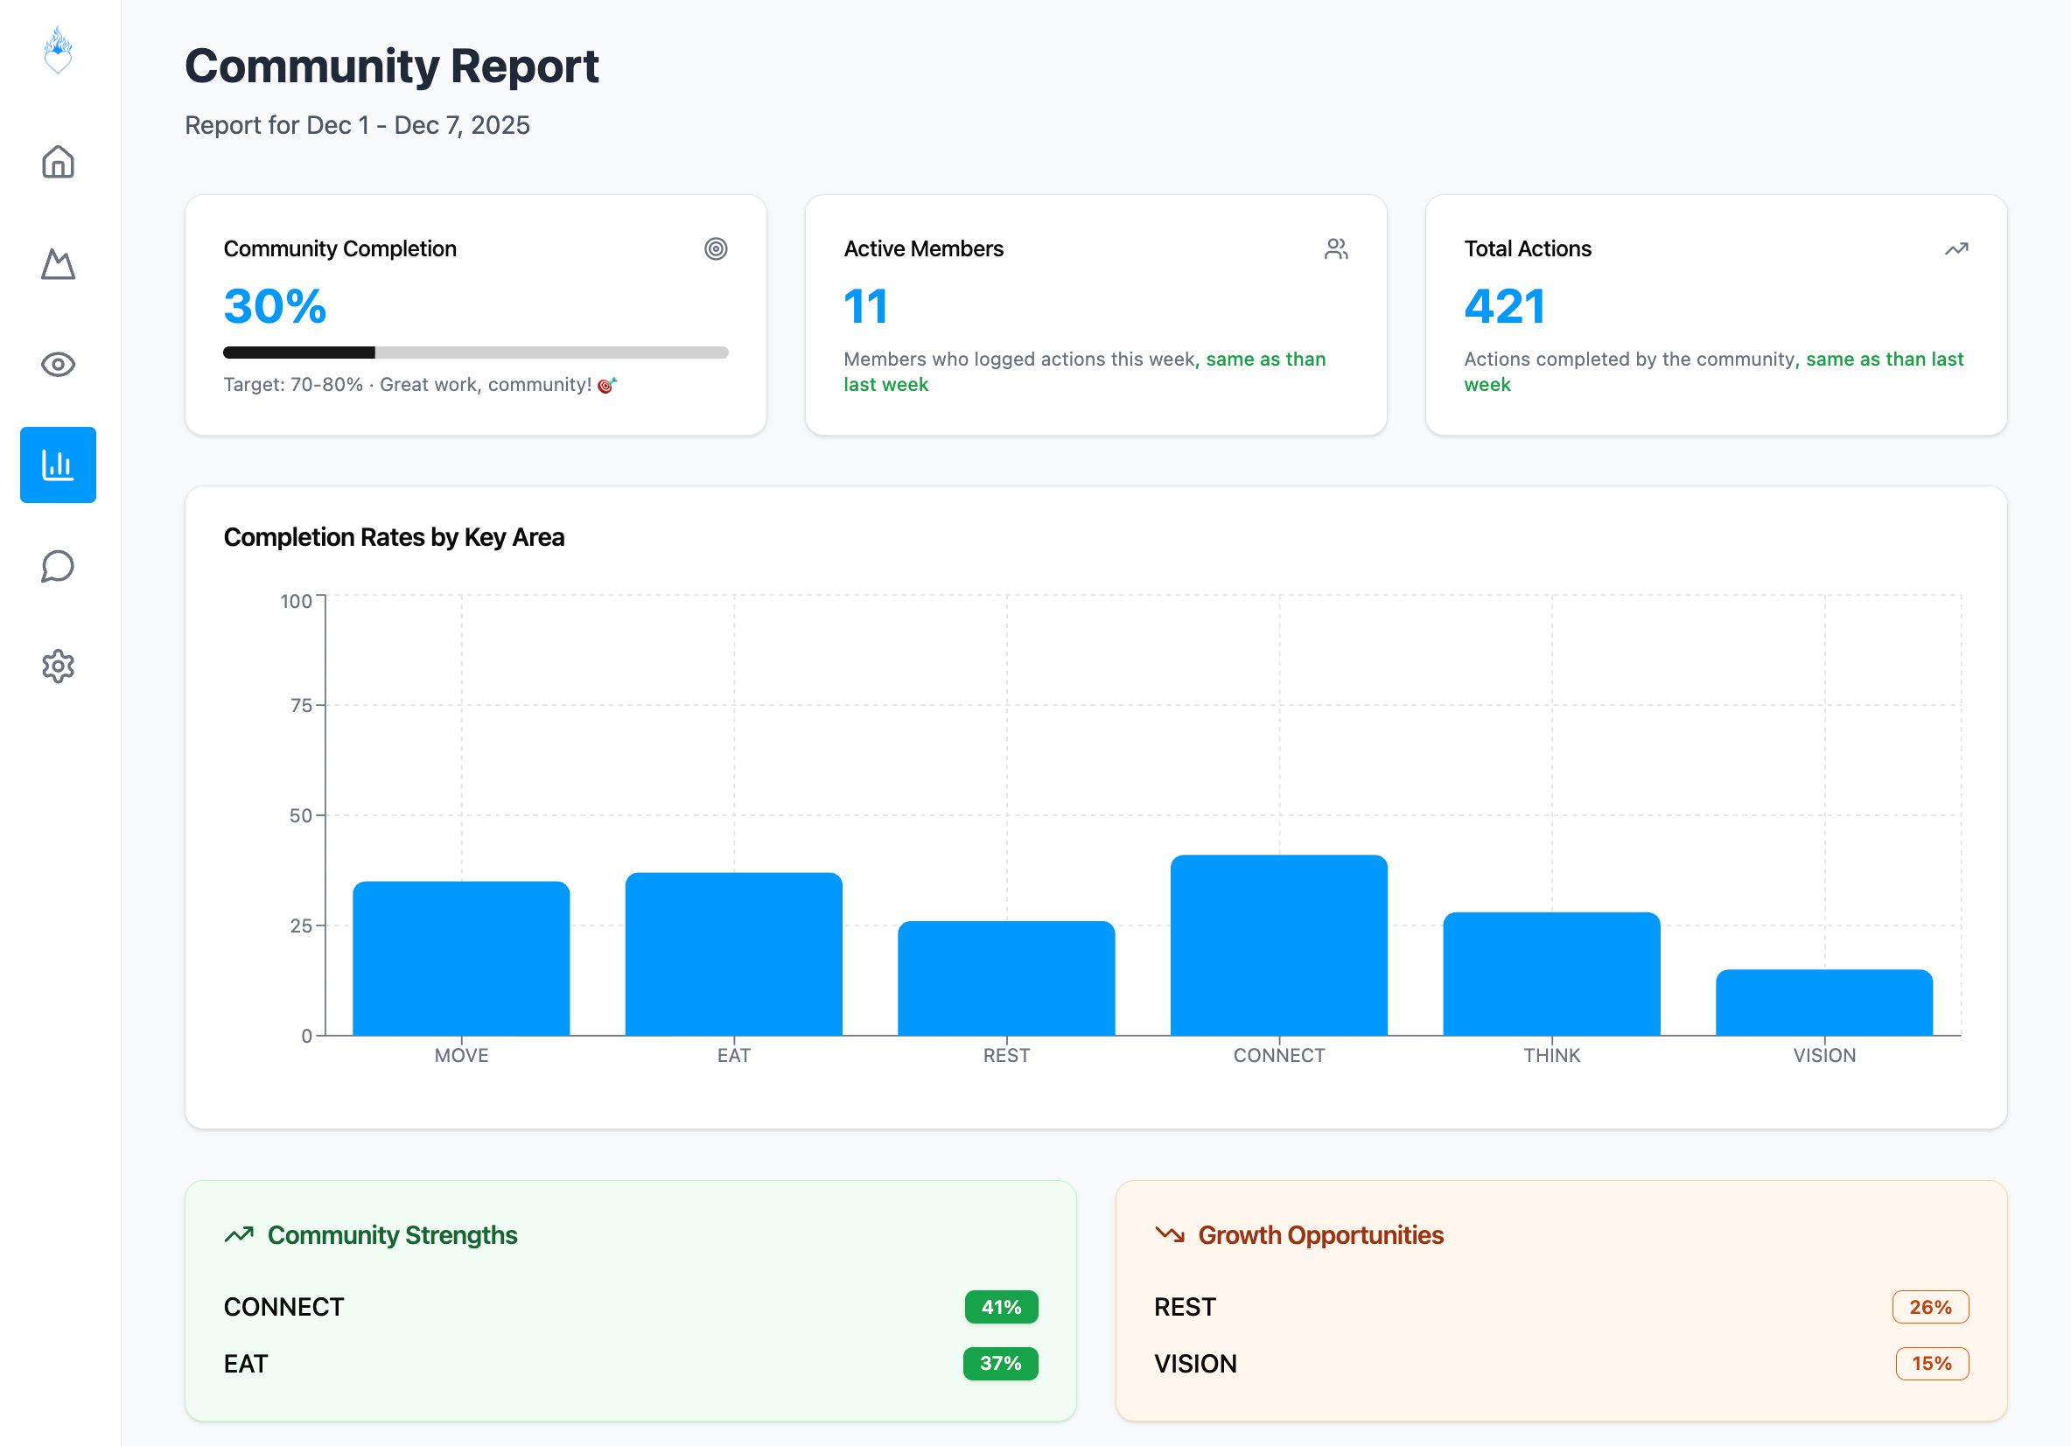Viewport: 2071px width, 1446px height.
Task: Open the chat bubble messages page
Action: pos(58,567)
